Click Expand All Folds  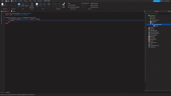point(94,5)
